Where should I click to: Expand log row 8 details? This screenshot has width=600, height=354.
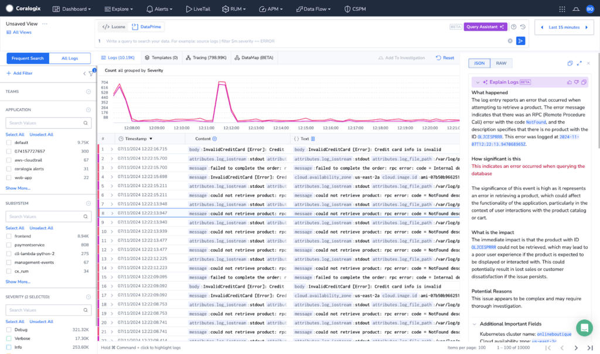click(x=112, y=214)
